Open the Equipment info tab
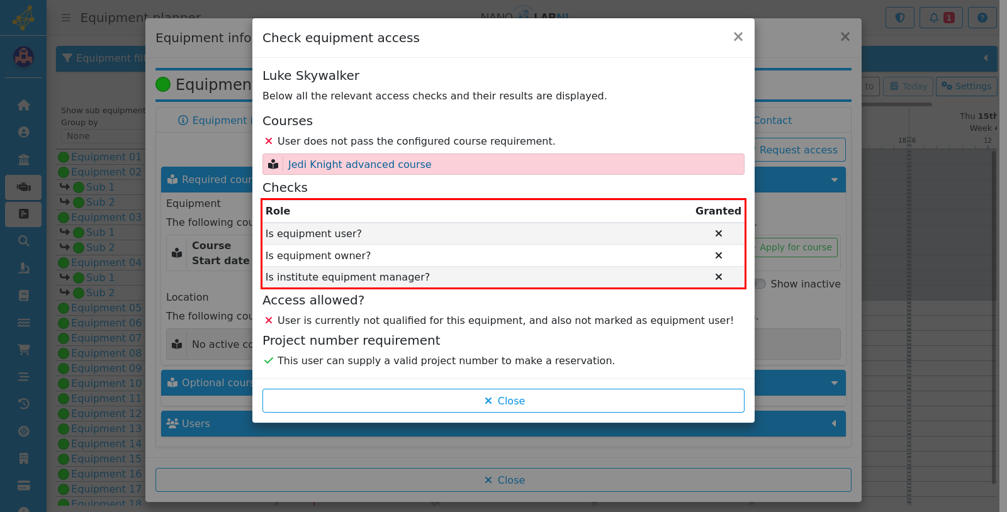Viewport: 1007px width, 512px height. pos(215,120)
